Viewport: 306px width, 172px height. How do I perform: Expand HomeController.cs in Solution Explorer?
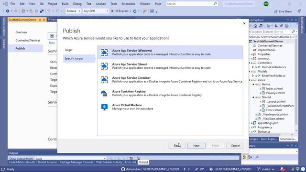click(253, 67)
